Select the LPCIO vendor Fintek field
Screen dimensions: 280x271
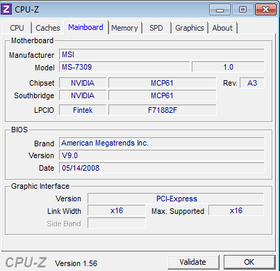click(83, 110)
